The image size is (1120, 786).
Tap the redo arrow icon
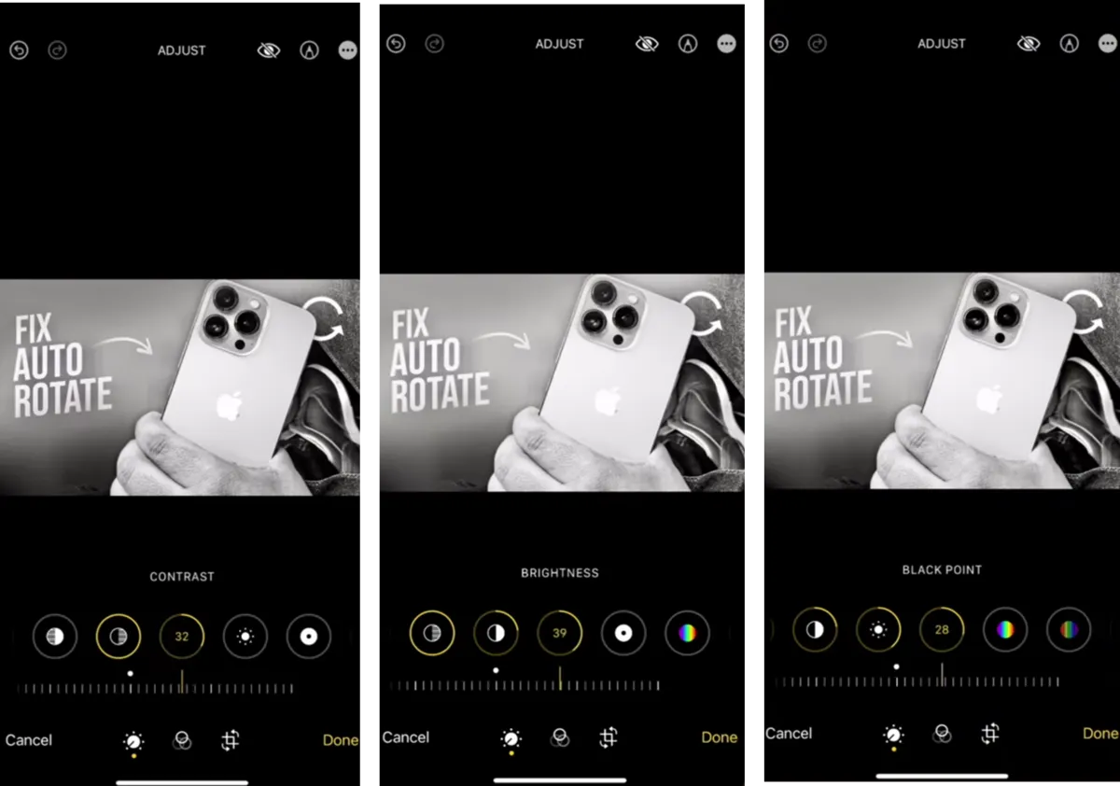[x=57, y=49]
